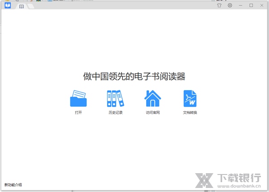The height and width of the screenshot is (192, 269).
Task: Select the 打开 text label
Action: click(x=78, y=113)
